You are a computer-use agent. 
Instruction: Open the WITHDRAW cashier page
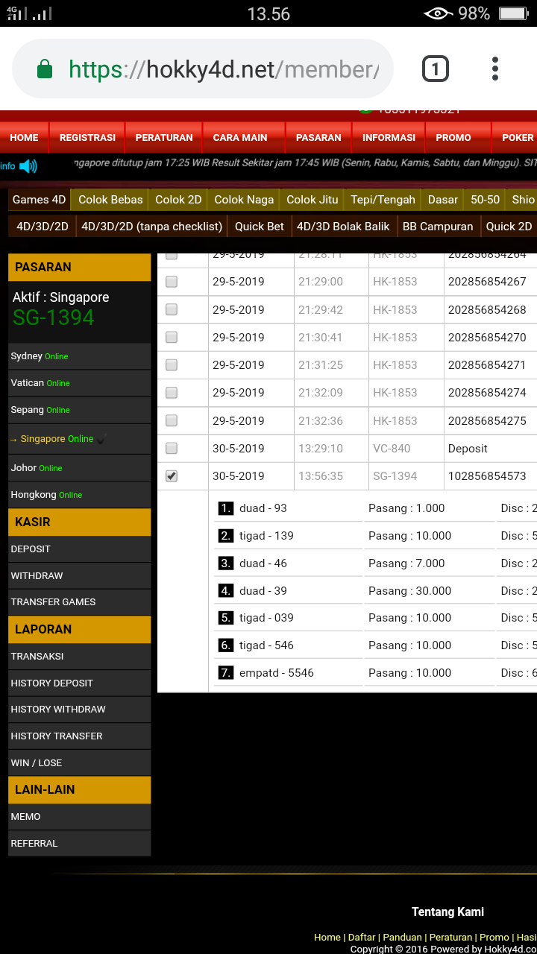point(37,576)
